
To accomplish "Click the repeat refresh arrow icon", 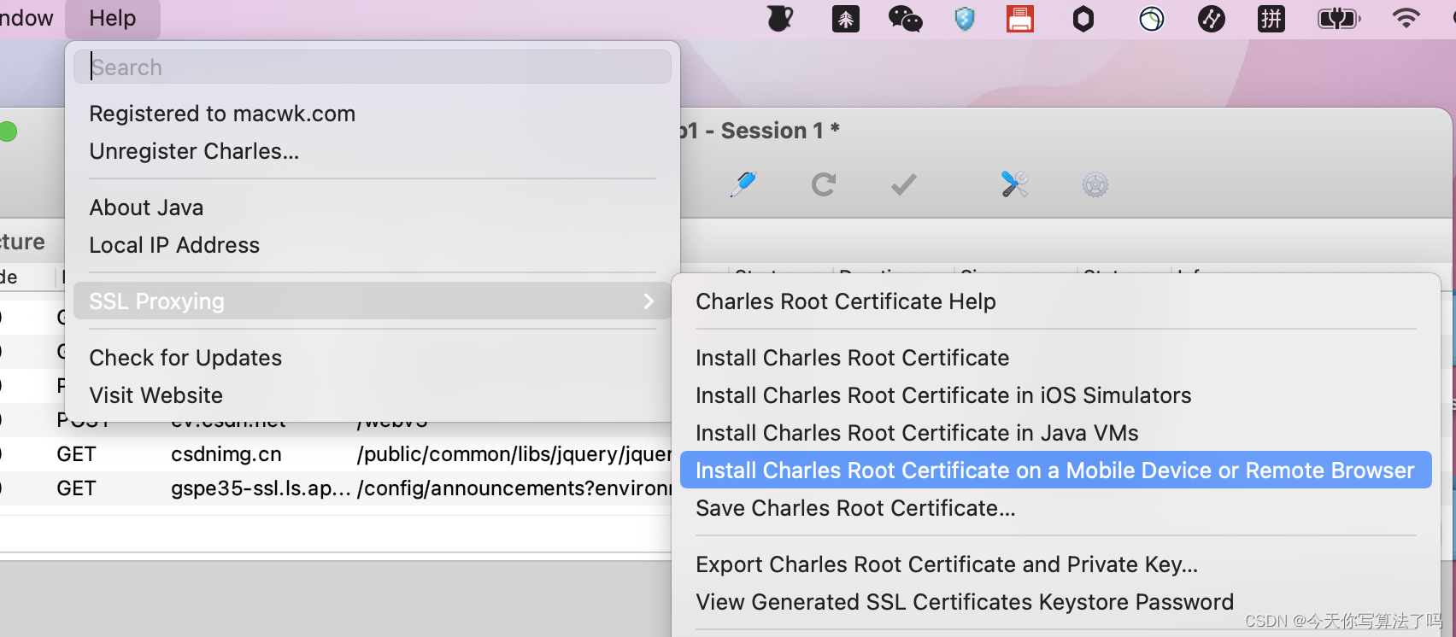I will [x=824, y=184].
